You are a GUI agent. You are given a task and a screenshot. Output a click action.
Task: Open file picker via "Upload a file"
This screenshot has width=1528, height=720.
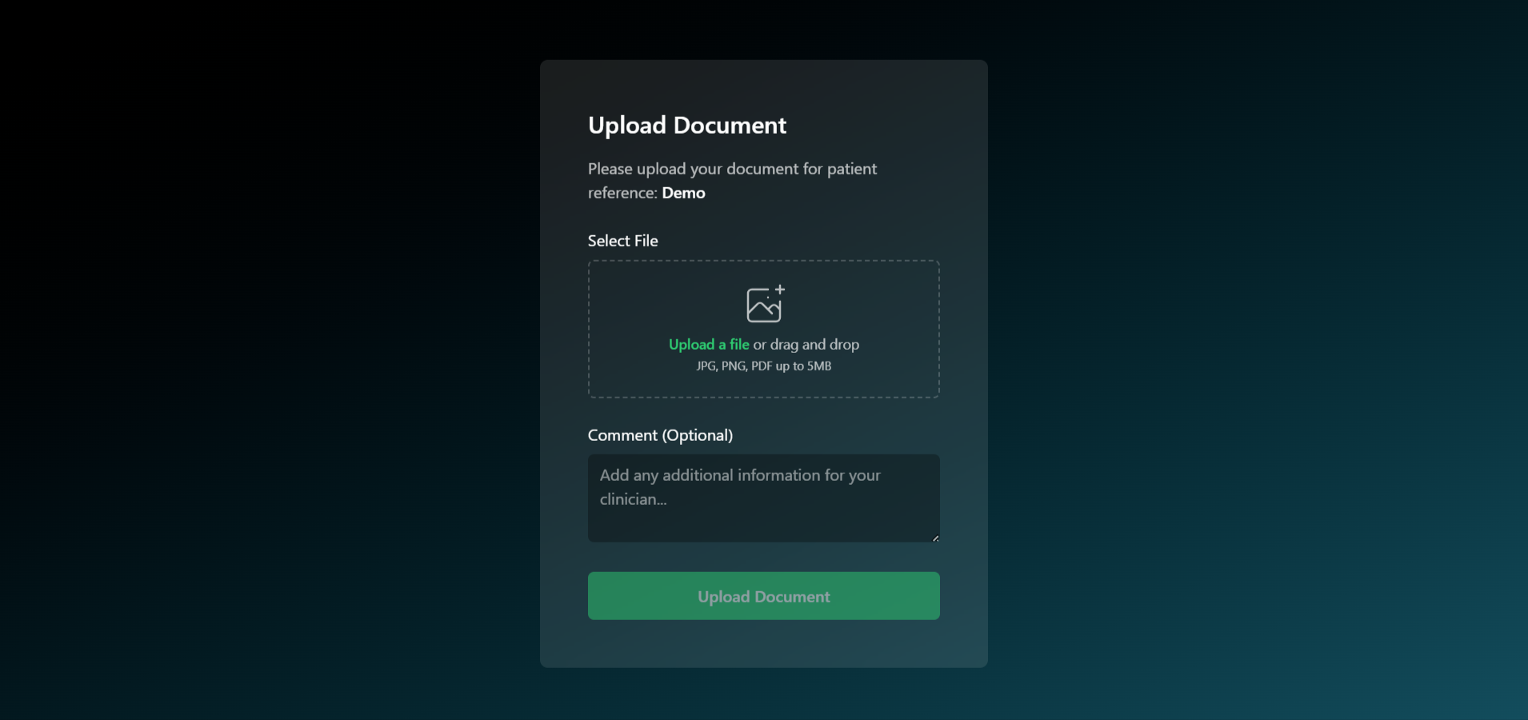coord(708,345)
